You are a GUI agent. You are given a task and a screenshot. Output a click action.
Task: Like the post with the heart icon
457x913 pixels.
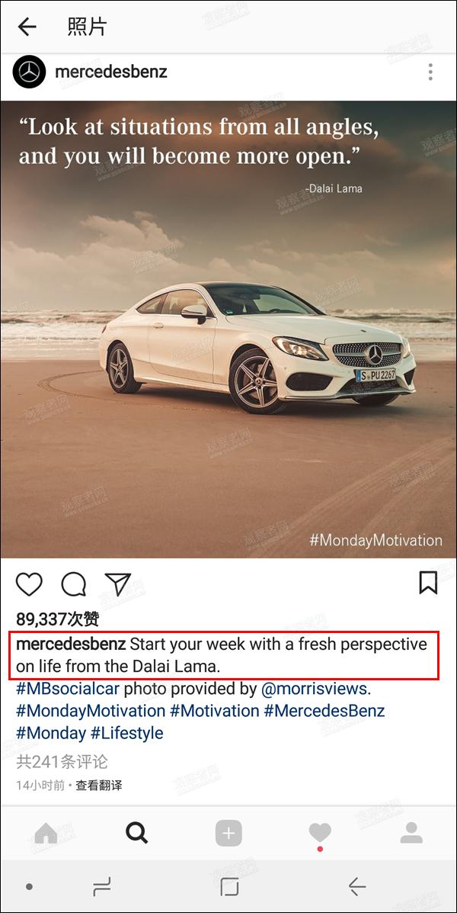click(29, 583)
